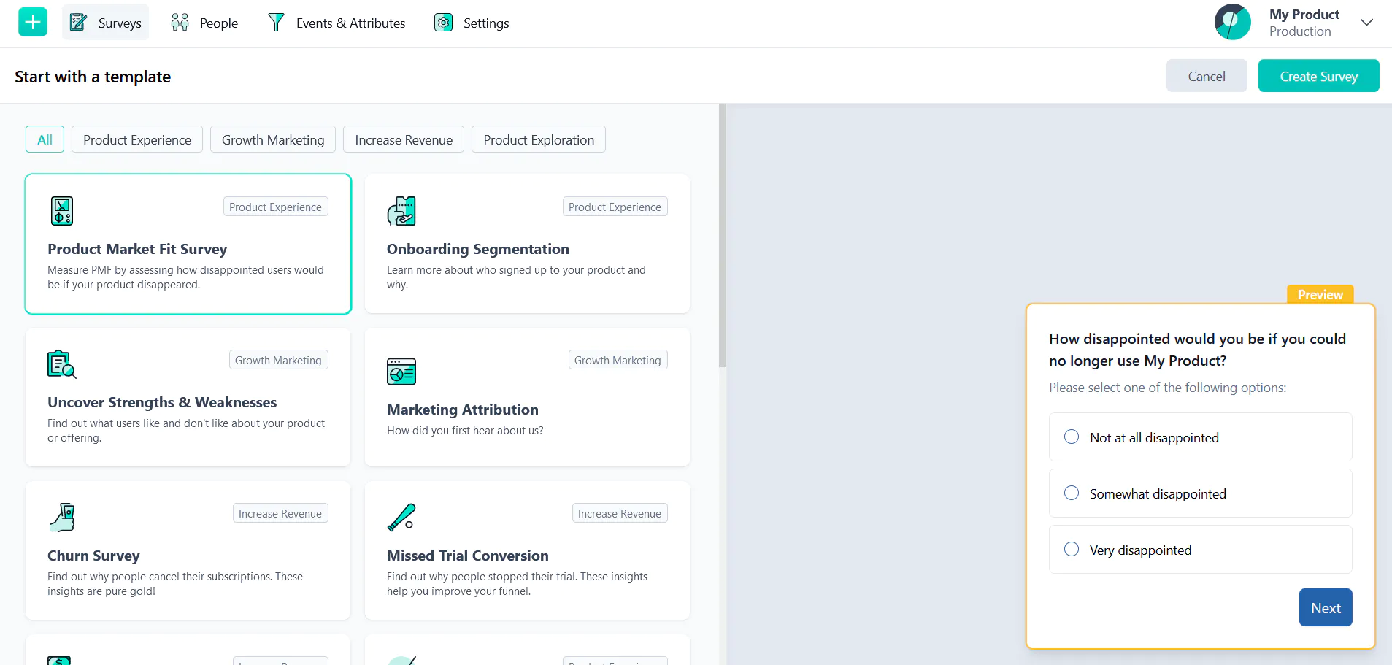This screenshot has width=1392, height=665.
Task: Click the Events & Attributes funnel icon
Action: tap(277, 22)
